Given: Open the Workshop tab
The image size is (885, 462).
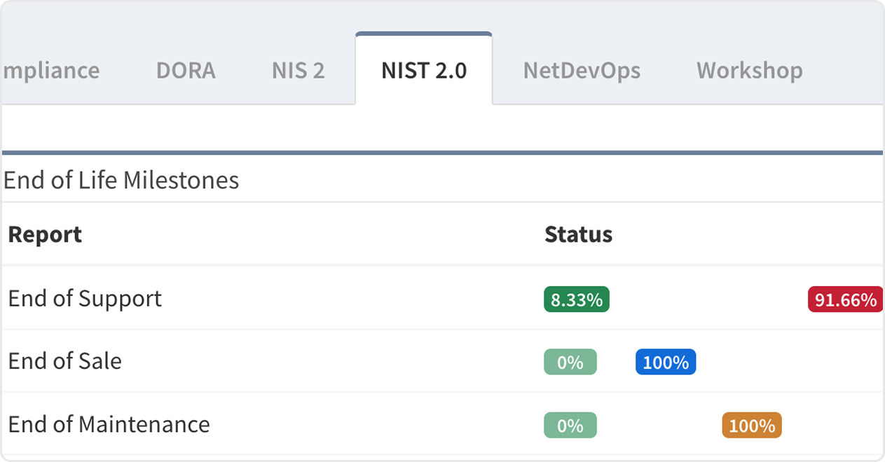Looking at the screenshot, I should tap(749, 71).
